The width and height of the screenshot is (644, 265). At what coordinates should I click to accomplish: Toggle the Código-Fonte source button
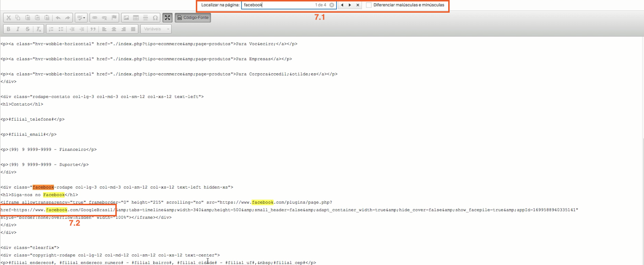click(x=193, y=18)
